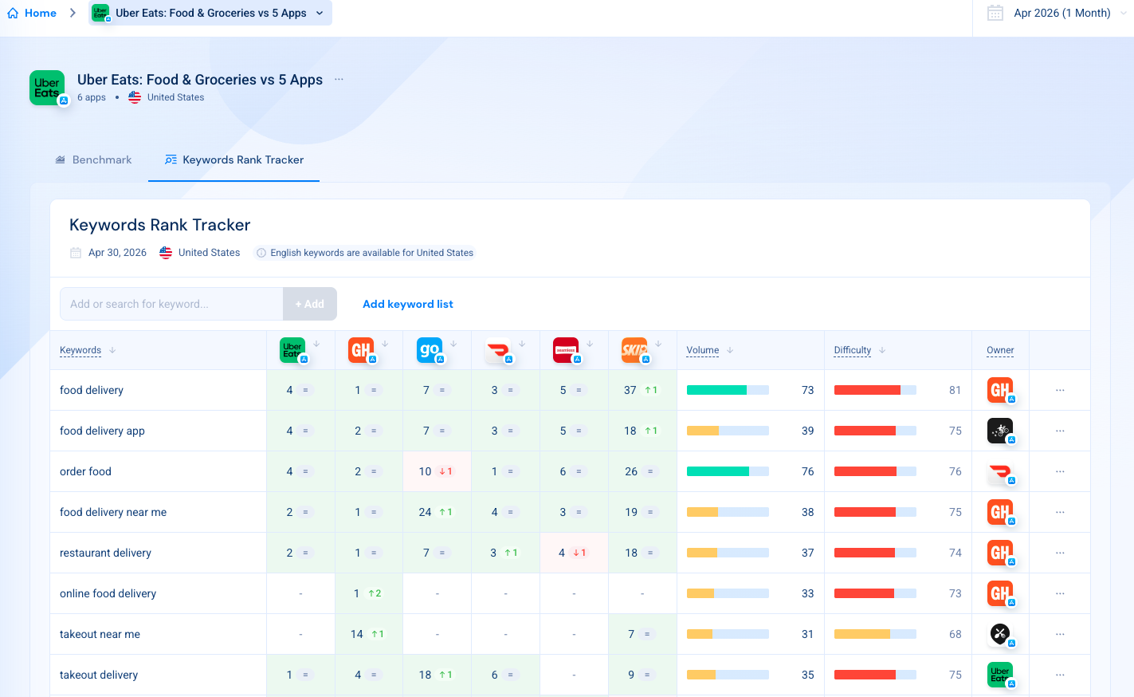Click the Gopuff rank 10 cell for order food
Screen dimensions: 1134x697
(437, 471)
